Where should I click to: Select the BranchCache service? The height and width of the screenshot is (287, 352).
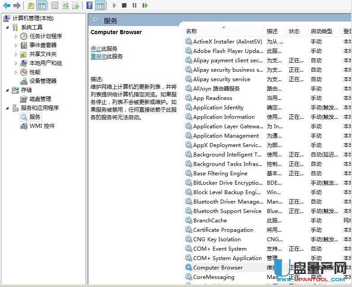(268, 221)
